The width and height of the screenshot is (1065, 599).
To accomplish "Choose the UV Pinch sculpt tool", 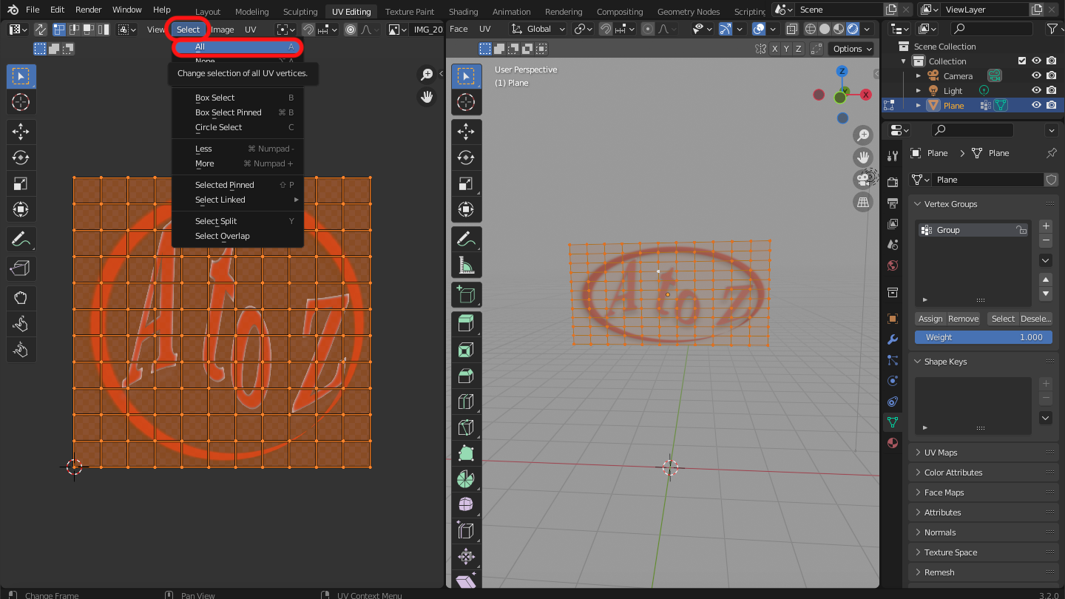I will 21,350.
